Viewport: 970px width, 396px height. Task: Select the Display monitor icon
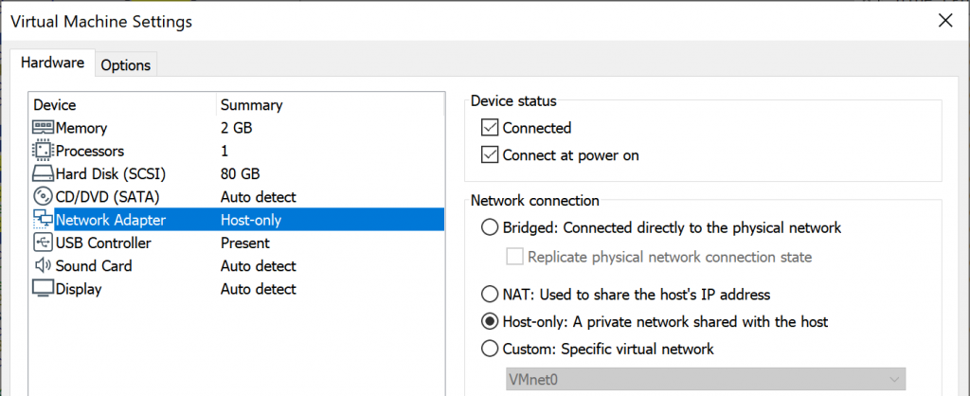(x=44, y=289)
